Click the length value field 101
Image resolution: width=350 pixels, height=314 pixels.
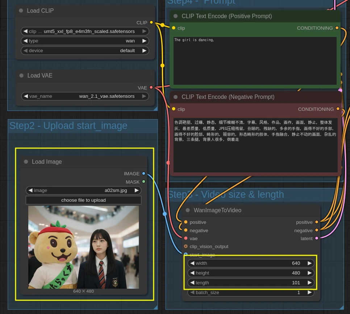(251, 283)
